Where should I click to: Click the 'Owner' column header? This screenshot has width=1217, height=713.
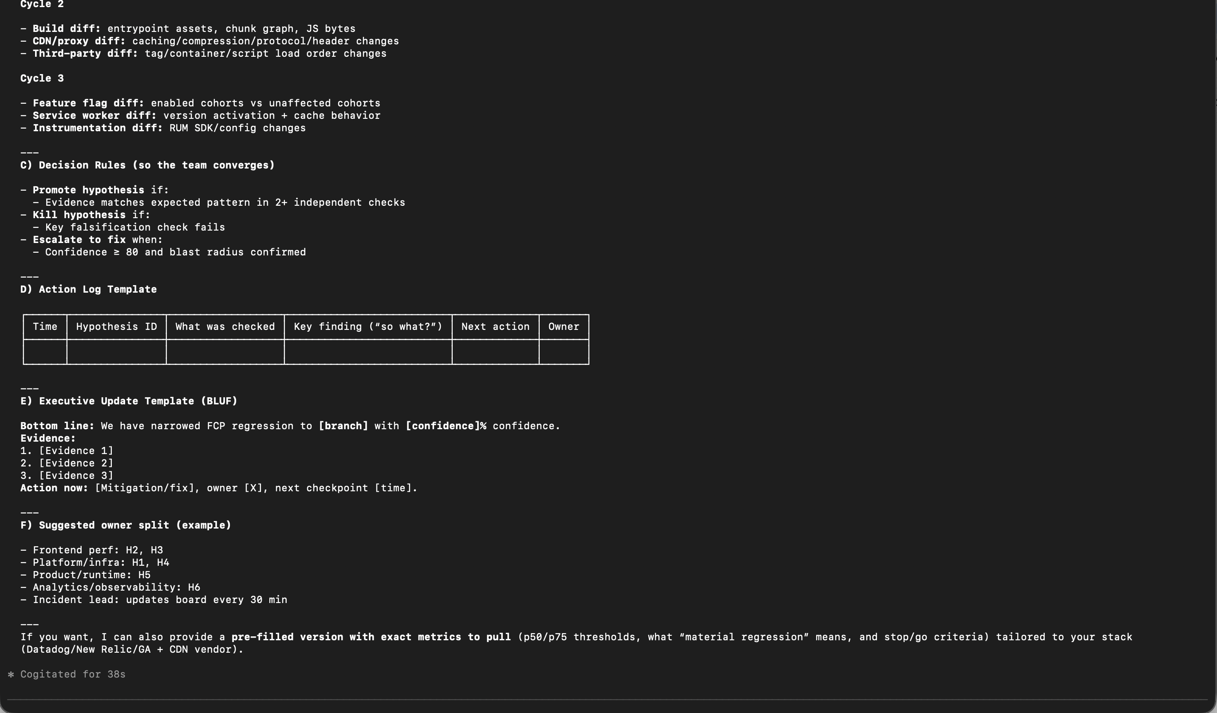click(x=564, y=327)
